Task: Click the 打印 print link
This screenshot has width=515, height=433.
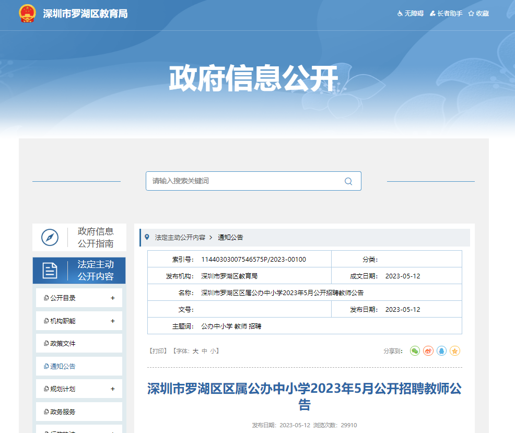Action: tap(158, 351)
